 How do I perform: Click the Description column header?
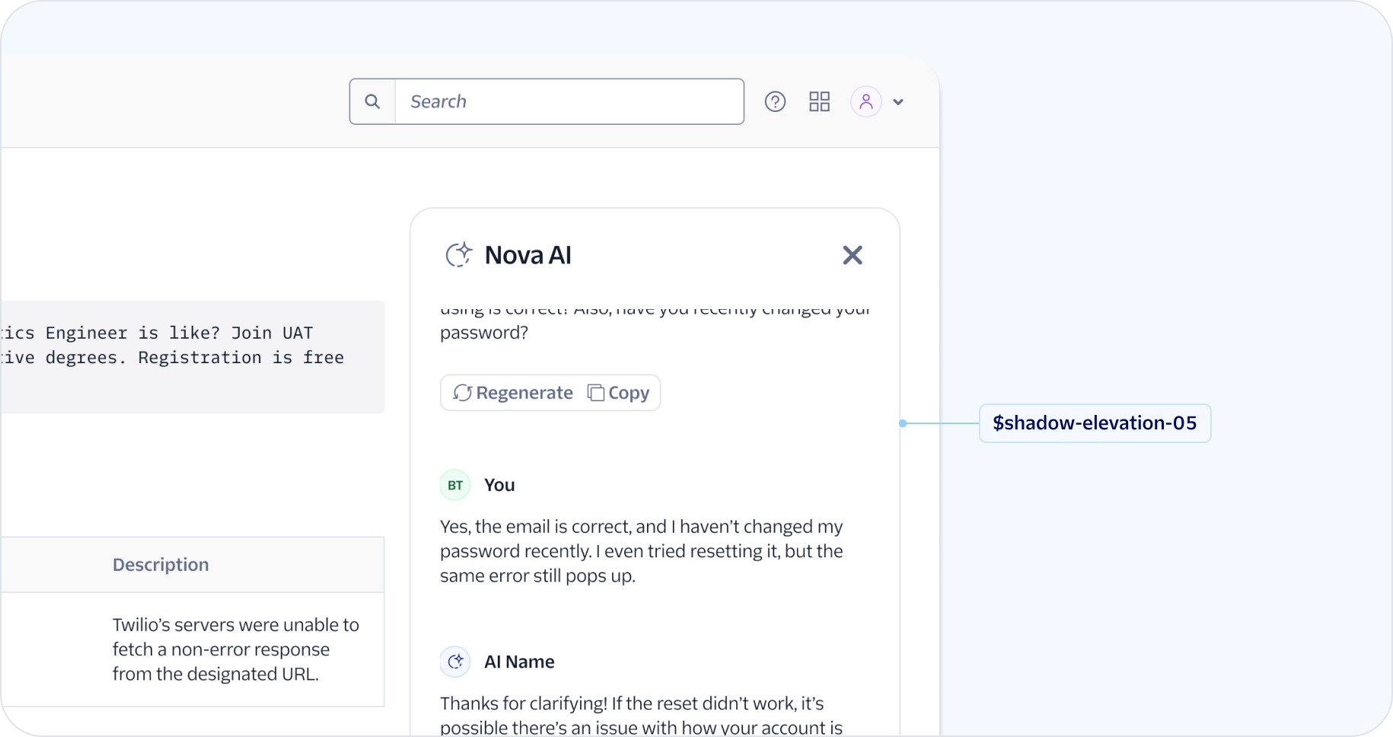pos(161,565)
